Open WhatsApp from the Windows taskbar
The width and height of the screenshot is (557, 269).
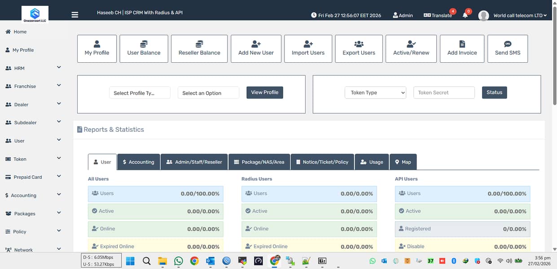[179, 261]
